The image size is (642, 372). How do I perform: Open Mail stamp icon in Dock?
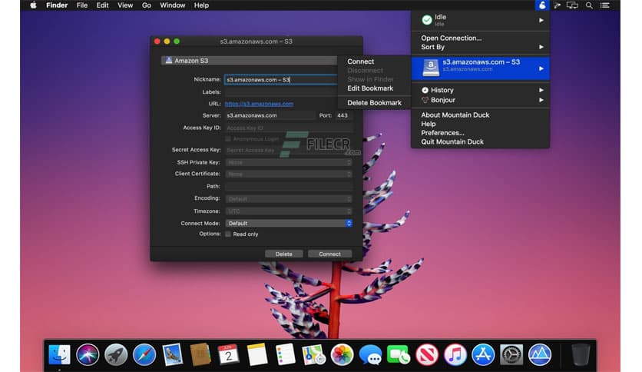172,354
